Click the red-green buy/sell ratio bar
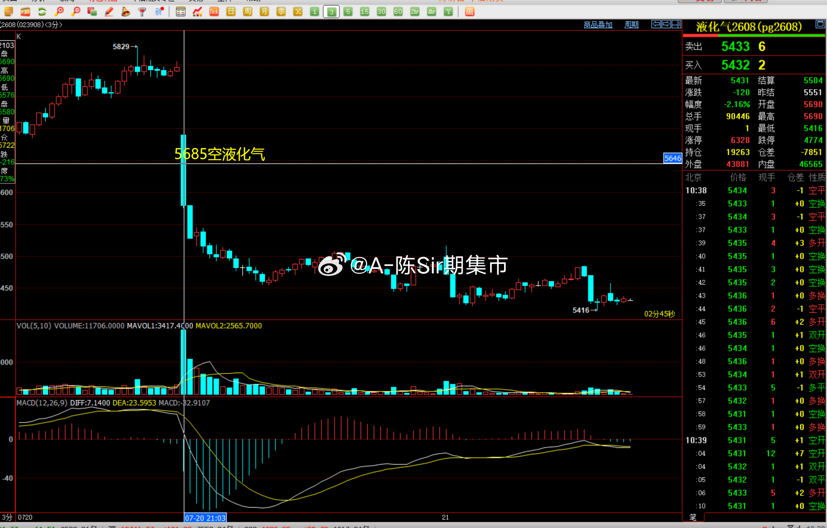 (x=754, y=36)
